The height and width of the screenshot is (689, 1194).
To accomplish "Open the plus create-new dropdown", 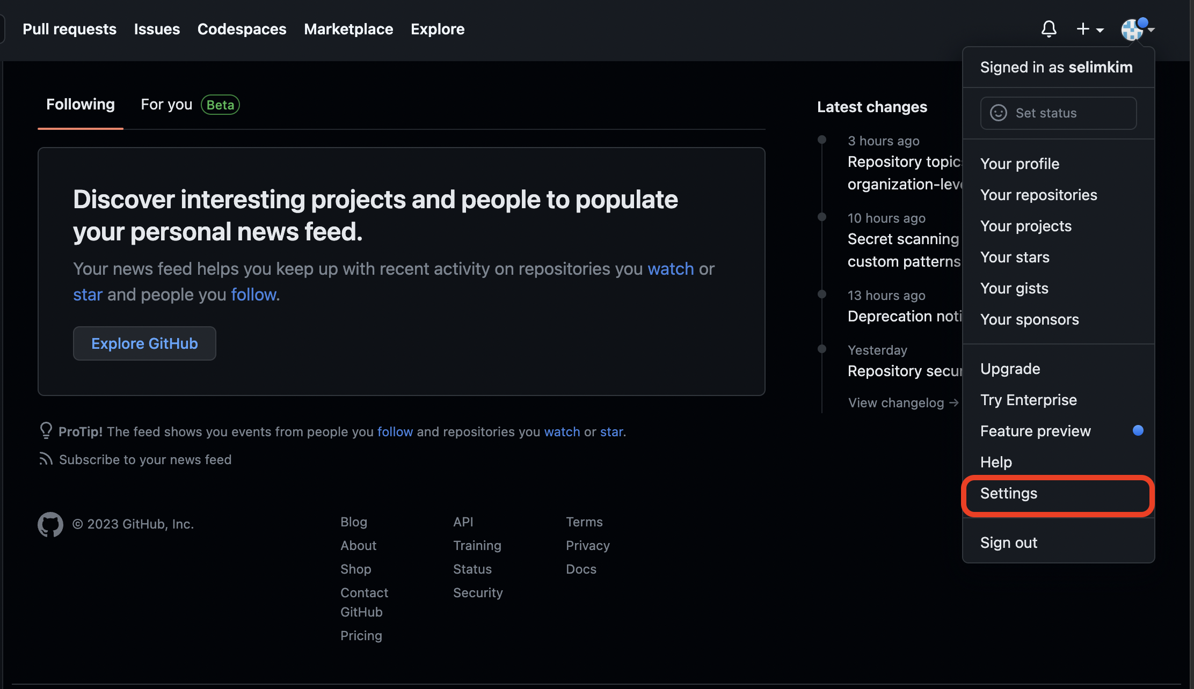I will (1090, 29).
